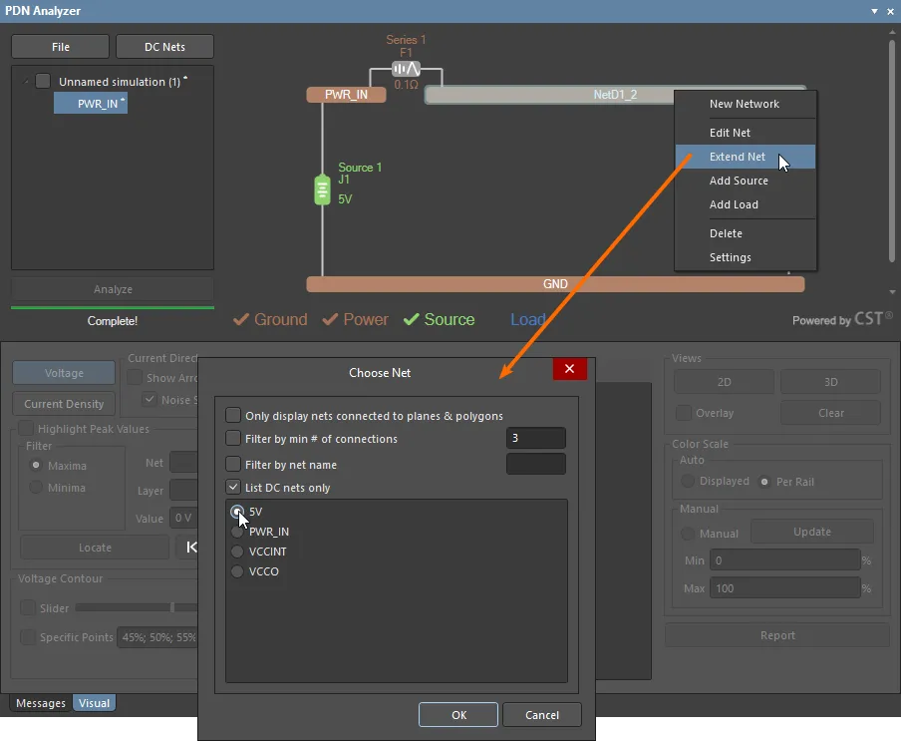Confirm Choose Net dialog with OK
The width and height of the screenshot is (901, 741).
458,714
